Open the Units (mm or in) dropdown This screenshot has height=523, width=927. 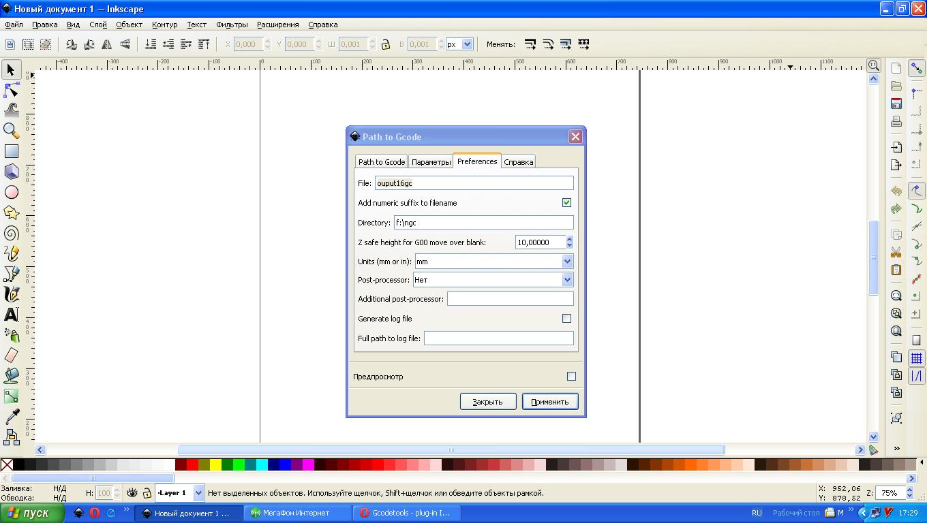click(567, 261)
